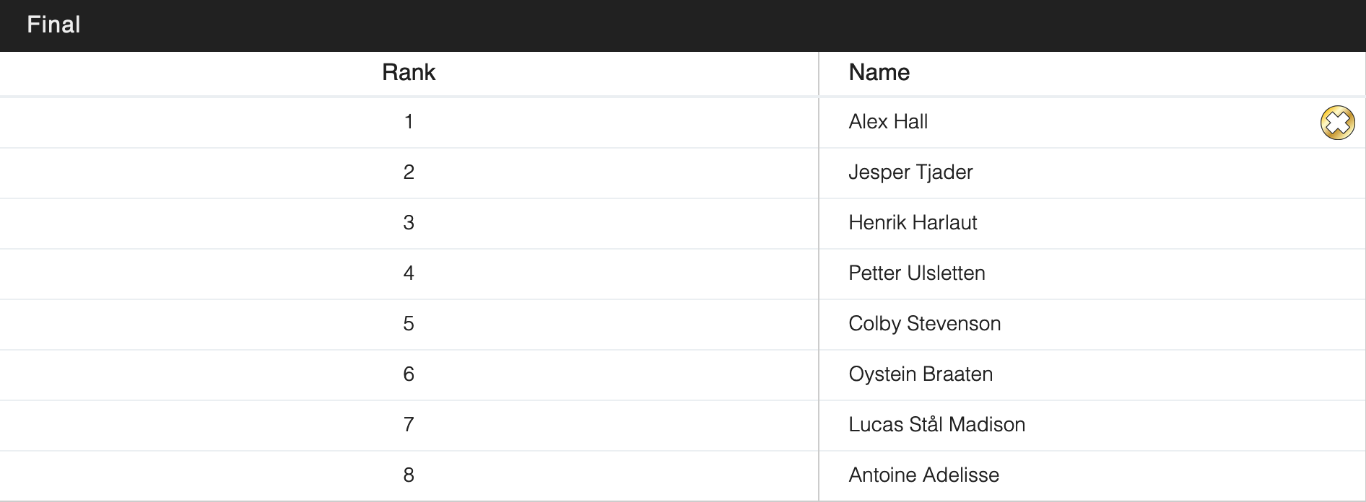
Task: Select Antoine Adelisse in the list
Action: click(x=923, y=475)
